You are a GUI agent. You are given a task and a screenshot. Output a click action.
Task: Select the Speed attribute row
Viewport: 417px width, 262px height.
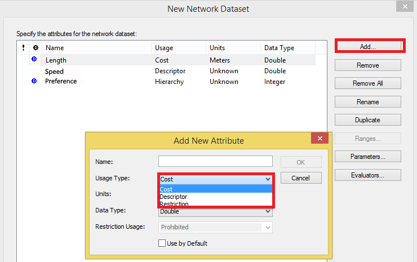[x=55, y=72]
